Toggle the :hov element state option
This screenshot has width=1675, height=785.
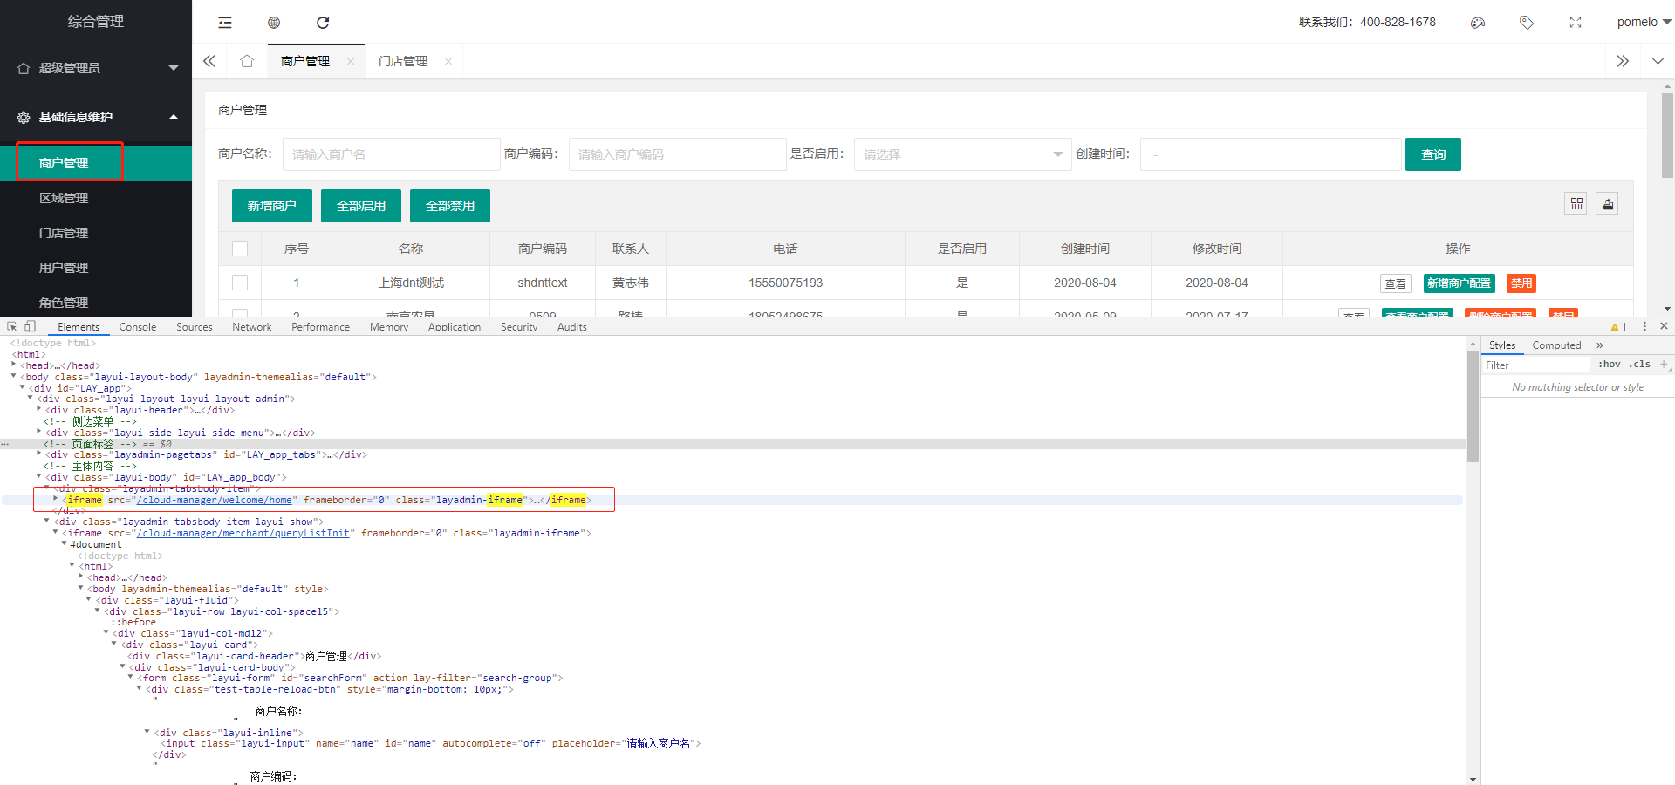(1610, 365)
